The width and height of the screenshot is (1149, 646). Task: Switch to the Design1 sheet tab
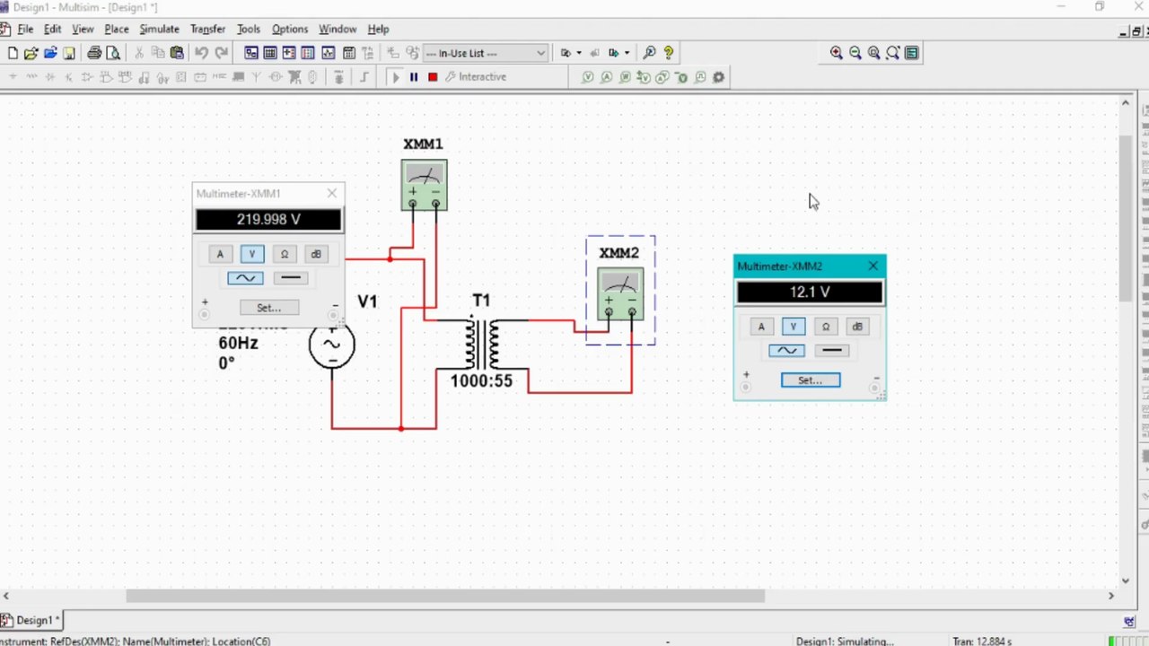click(x=32, y=620)
